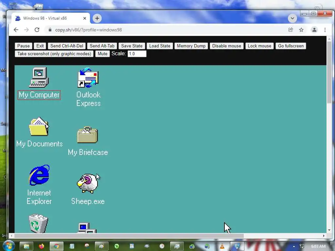Image resolution: width=335 pixels, height=251 pixels.
Task: Reload the copy.sh page
Action: (37, 30)
